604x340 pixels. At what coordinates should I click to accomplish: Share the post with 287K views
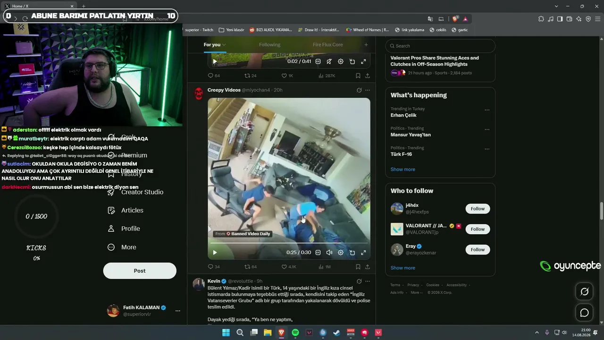tap(368, 76)
